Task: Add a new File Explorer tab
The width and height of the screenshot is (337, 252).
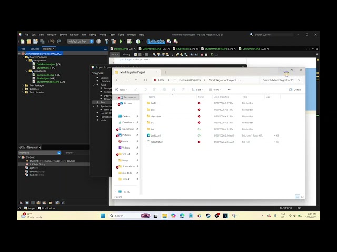Action: [x=165, y=72]
